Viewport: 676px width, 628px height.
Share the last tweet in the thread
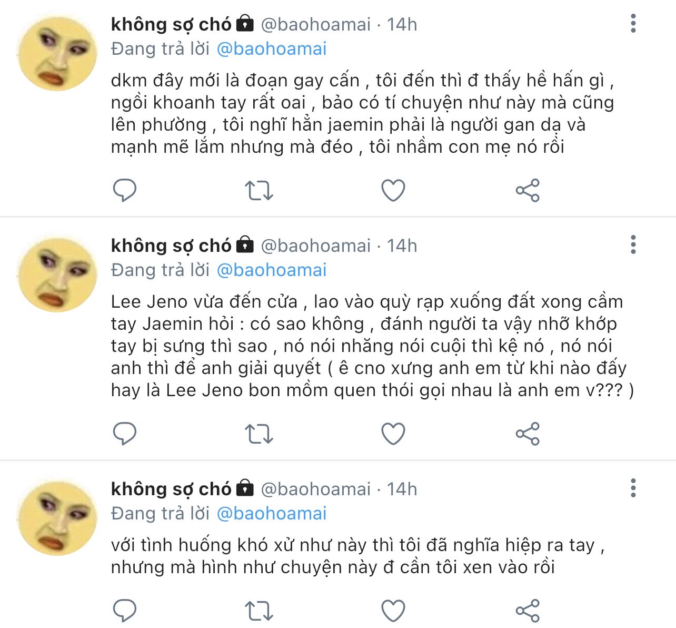coord(528,611)
